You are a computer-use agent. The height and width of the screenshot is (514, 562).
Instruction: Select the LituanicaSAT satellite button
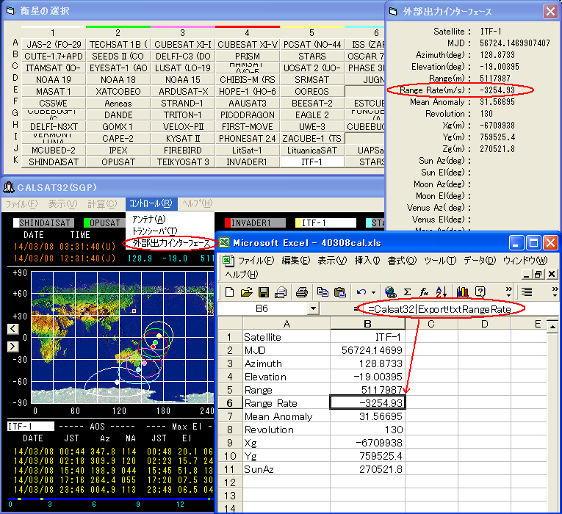tap(311, 150)
